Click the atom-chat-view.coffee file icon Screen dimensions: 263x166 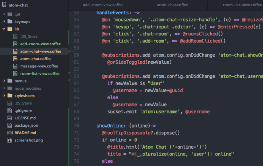pos(15,51)
